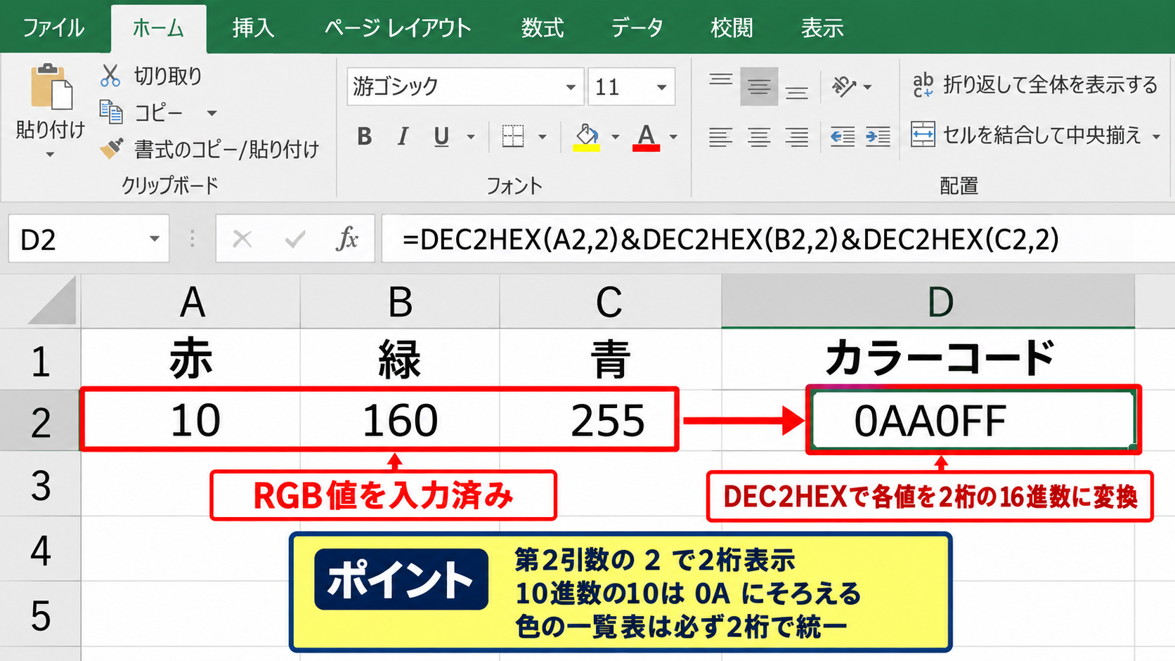
Task: Cancel the formula entry with the X icon
Action: pos(242,240)
